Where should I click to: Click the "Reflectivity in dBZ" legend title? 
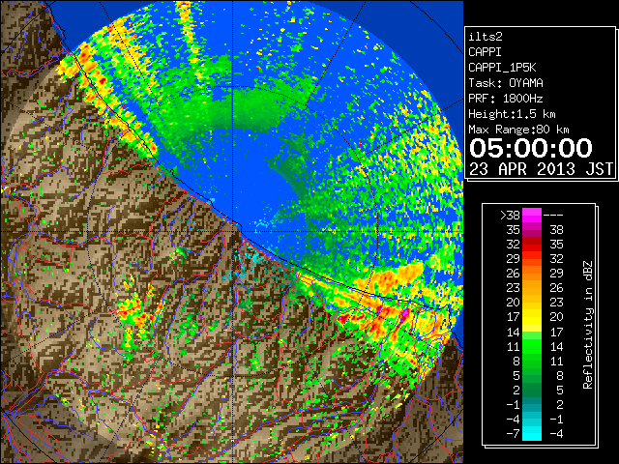pyautogui.click(x=588, y=325)
